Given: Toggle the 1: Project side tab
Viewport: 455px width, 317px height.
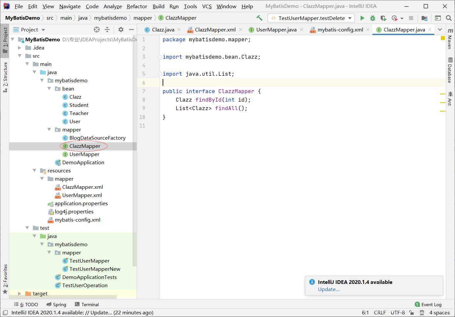Looking at the screenshot, I should pos(5,40).
